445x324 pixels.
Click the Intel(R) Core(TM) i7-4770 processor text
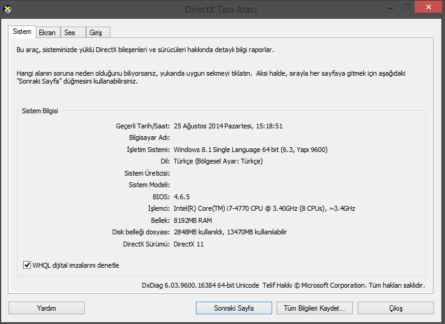(x=264, y=208)
